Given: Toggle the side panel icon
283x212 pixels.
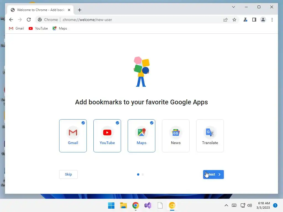Looking at the screenshot, I should [254, 20].
